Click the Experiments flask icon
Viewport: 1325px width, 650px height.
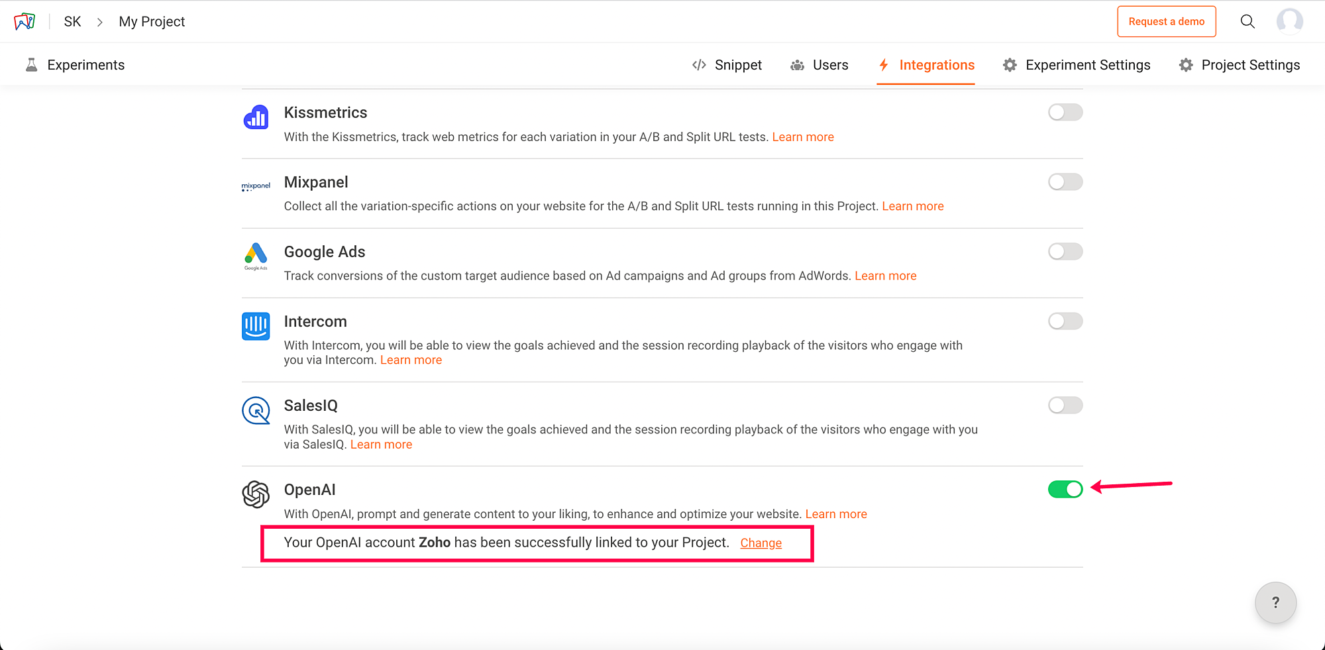pyautogui.click(x=31, y=65)
